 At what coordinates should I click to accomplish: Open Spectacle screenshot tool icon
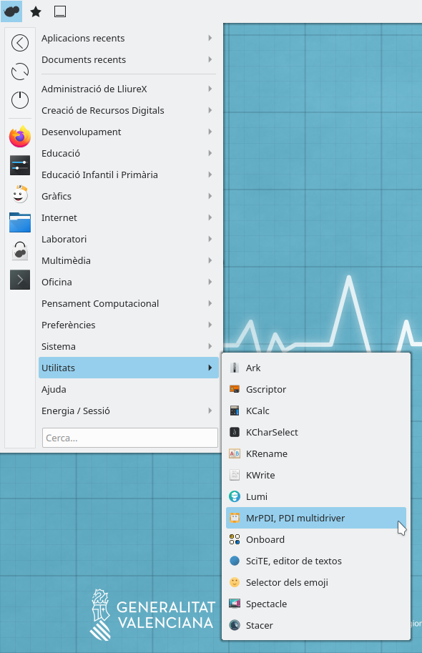pyautogui.click(x=235, y=604)
